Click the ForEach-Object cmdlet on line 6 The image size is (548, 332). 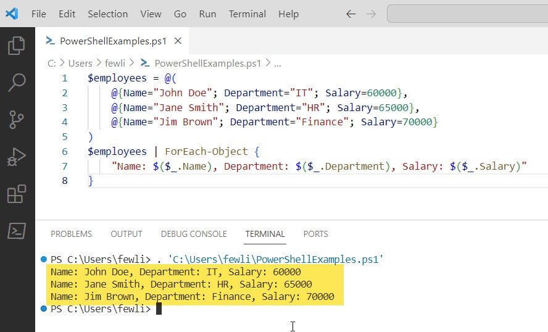pyautogui.click(x=206, y=151)
